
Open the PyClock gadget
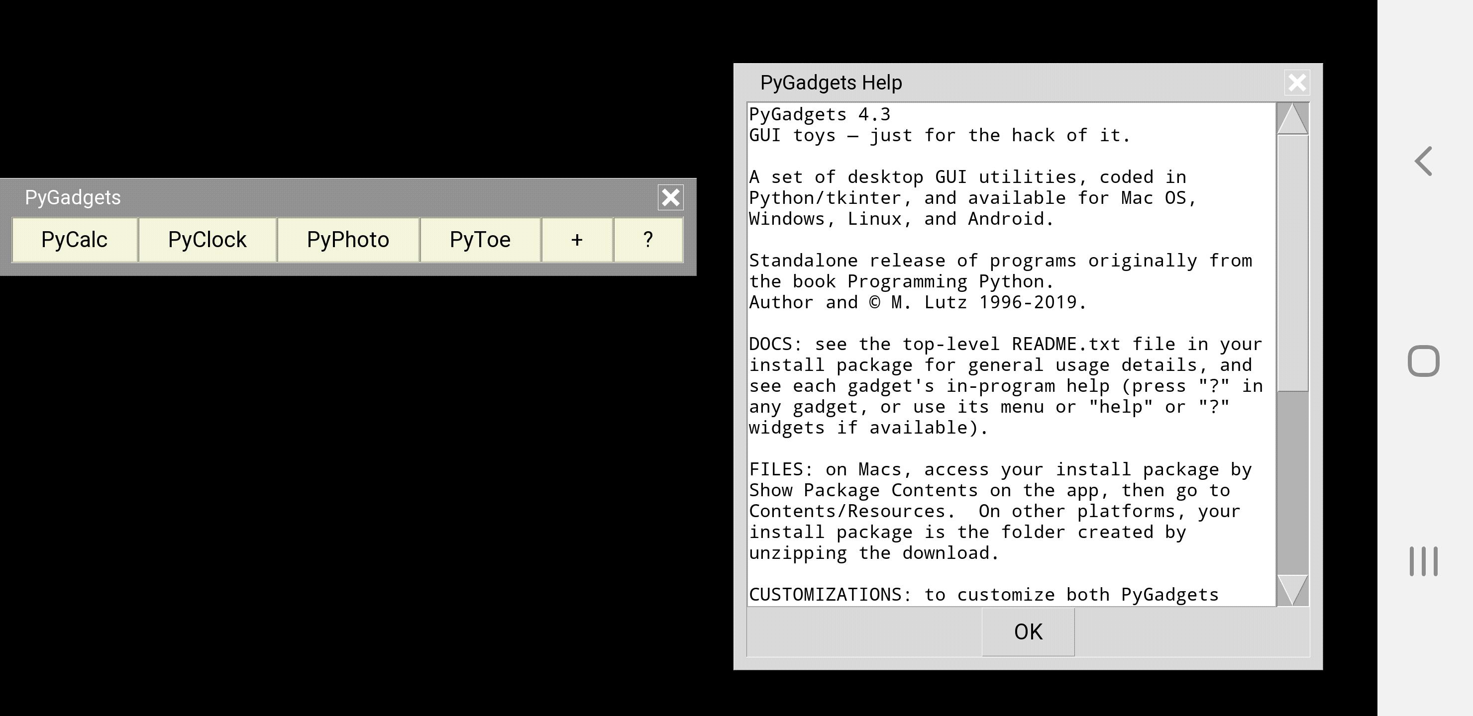207,240
